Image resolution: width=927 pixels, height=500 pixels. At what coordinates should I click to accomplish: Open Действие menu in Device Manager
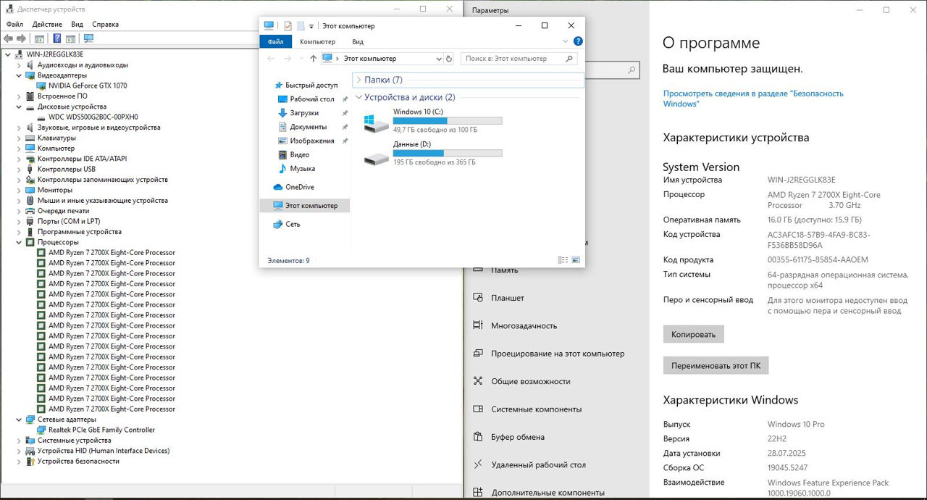(47, 24)
